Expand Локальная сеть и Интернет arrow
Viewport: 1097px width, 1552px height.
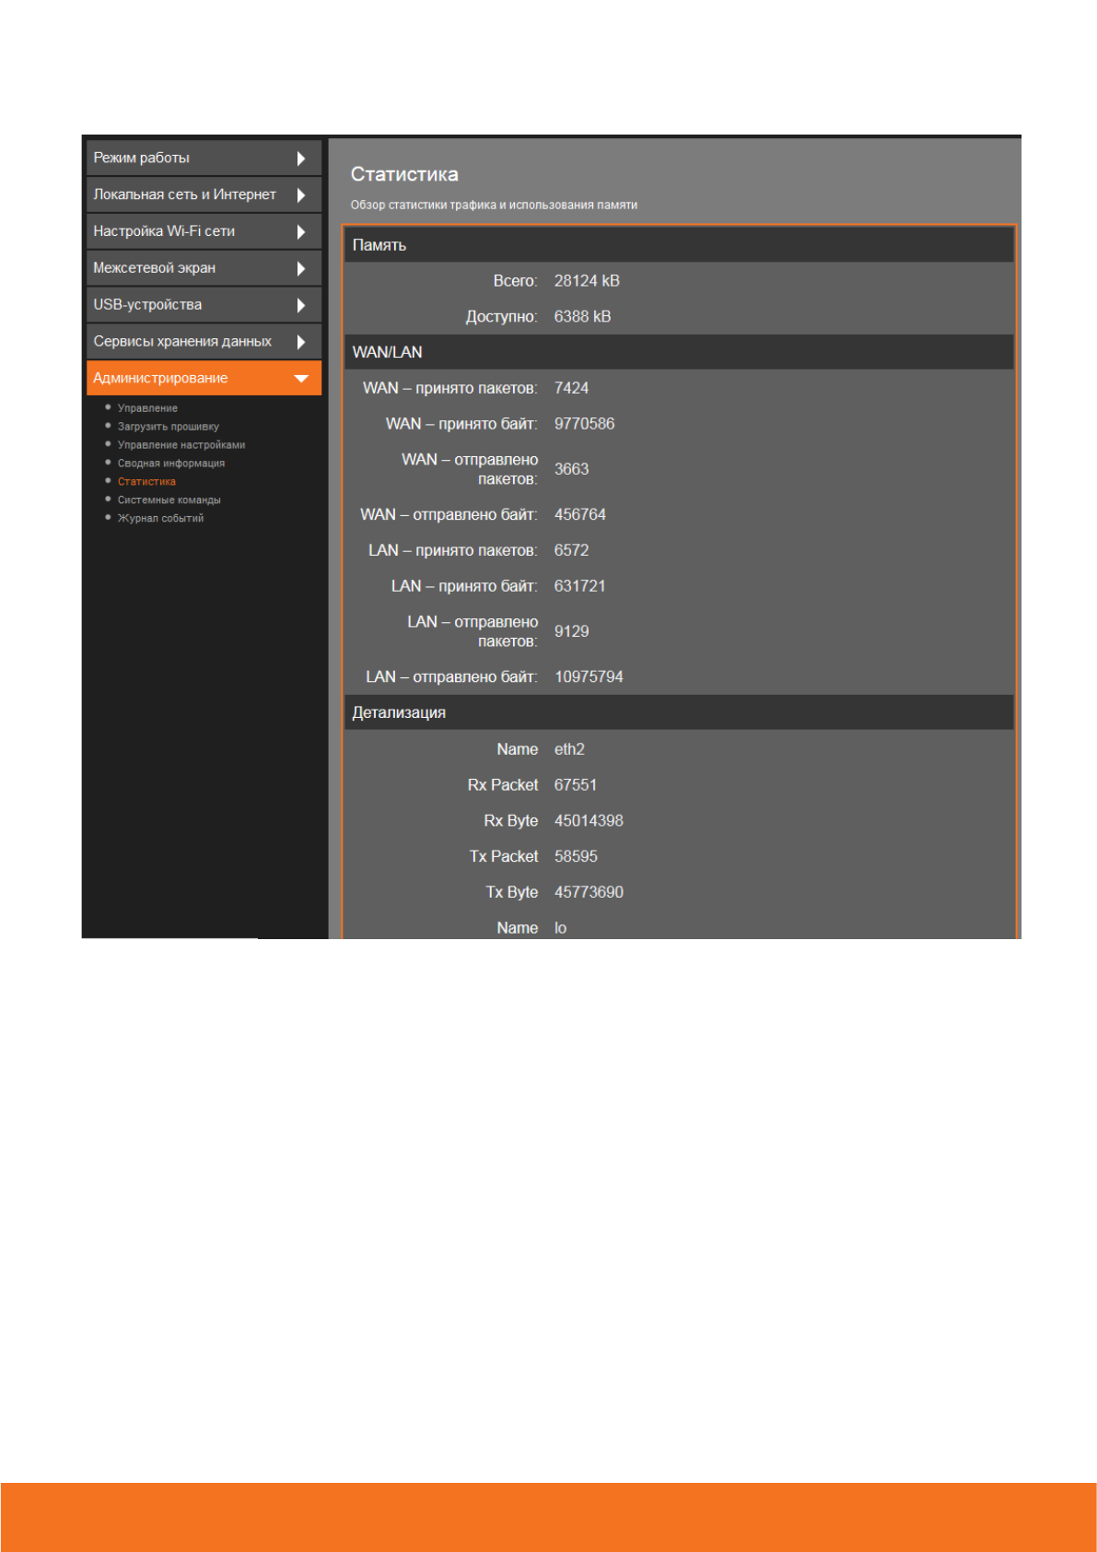point(300,195)
